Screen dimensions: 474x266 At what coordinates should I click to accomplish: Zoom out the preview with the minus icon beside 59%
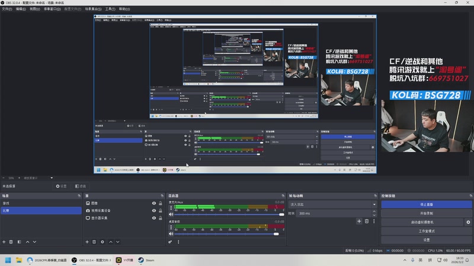[x=4, y=178]
